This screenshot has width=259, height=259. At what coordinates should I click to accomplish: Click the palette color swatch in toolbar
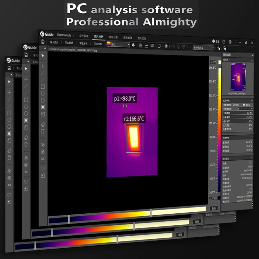click(108, 44)
